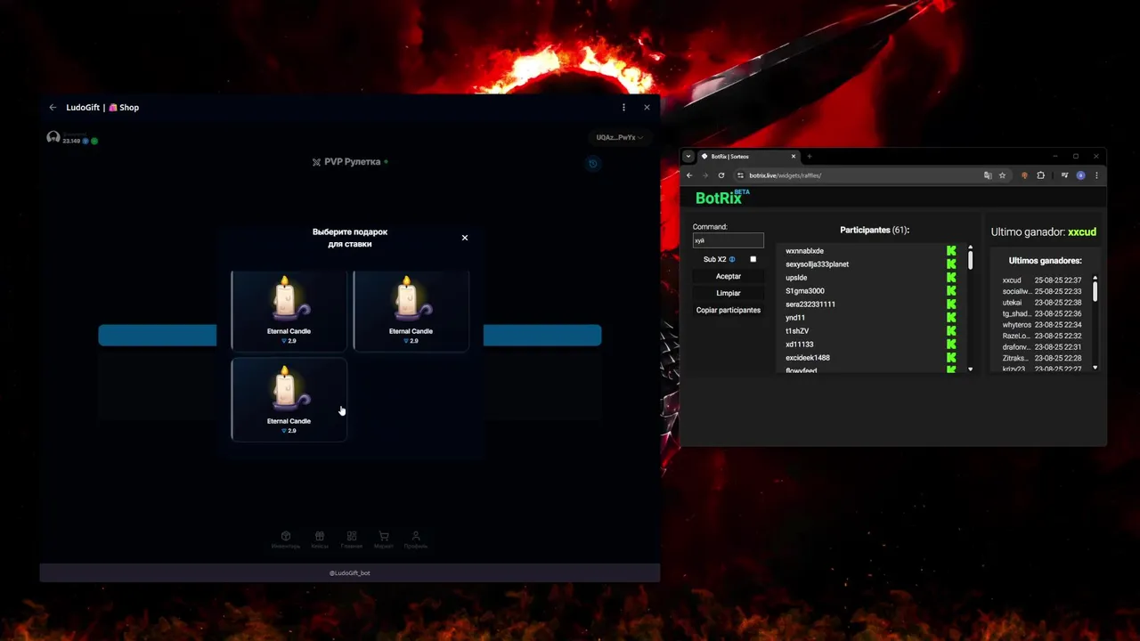Click Kick icon beside S1gma3000
Viewport: 1140px width, 641px height.
(x=951, y=290)
